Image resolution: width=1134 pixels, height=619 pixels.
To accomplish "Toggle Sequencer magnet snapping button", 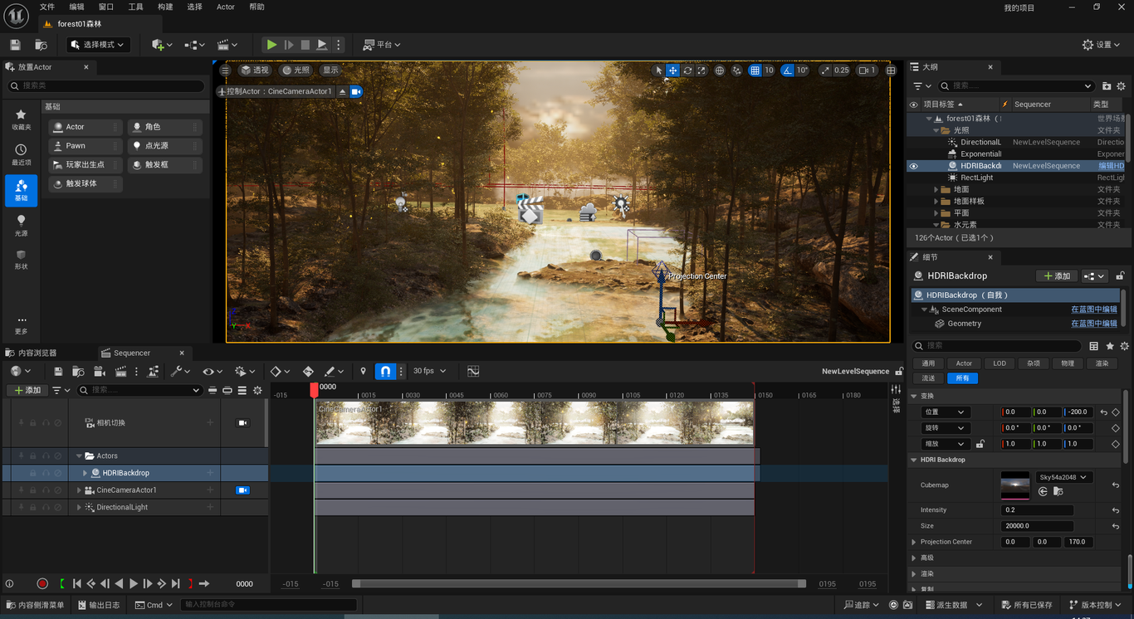I will [x=385, y=371].
